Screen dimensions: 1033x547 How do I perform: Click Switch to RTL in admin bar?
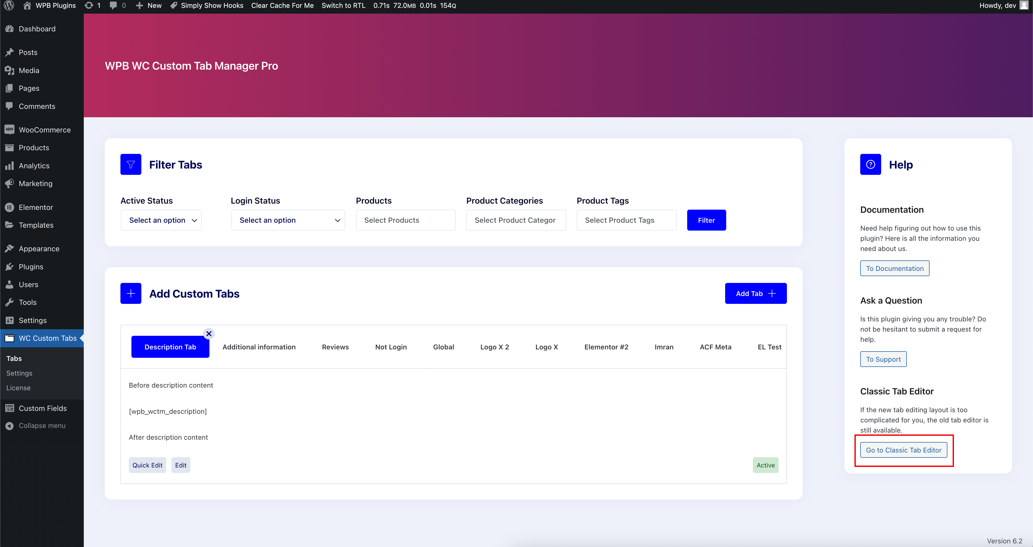pyautogui.click(x=343, y=5)
